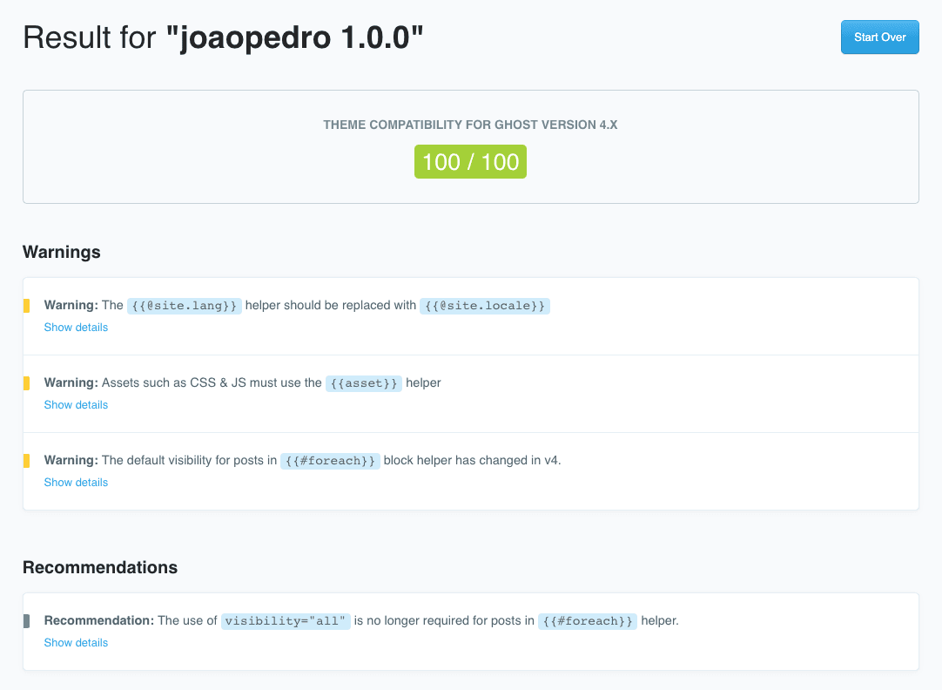Viewport: 942px width, 690px height.
Task: Click the Warnings section heading
Action: click(x=62, y=253)
